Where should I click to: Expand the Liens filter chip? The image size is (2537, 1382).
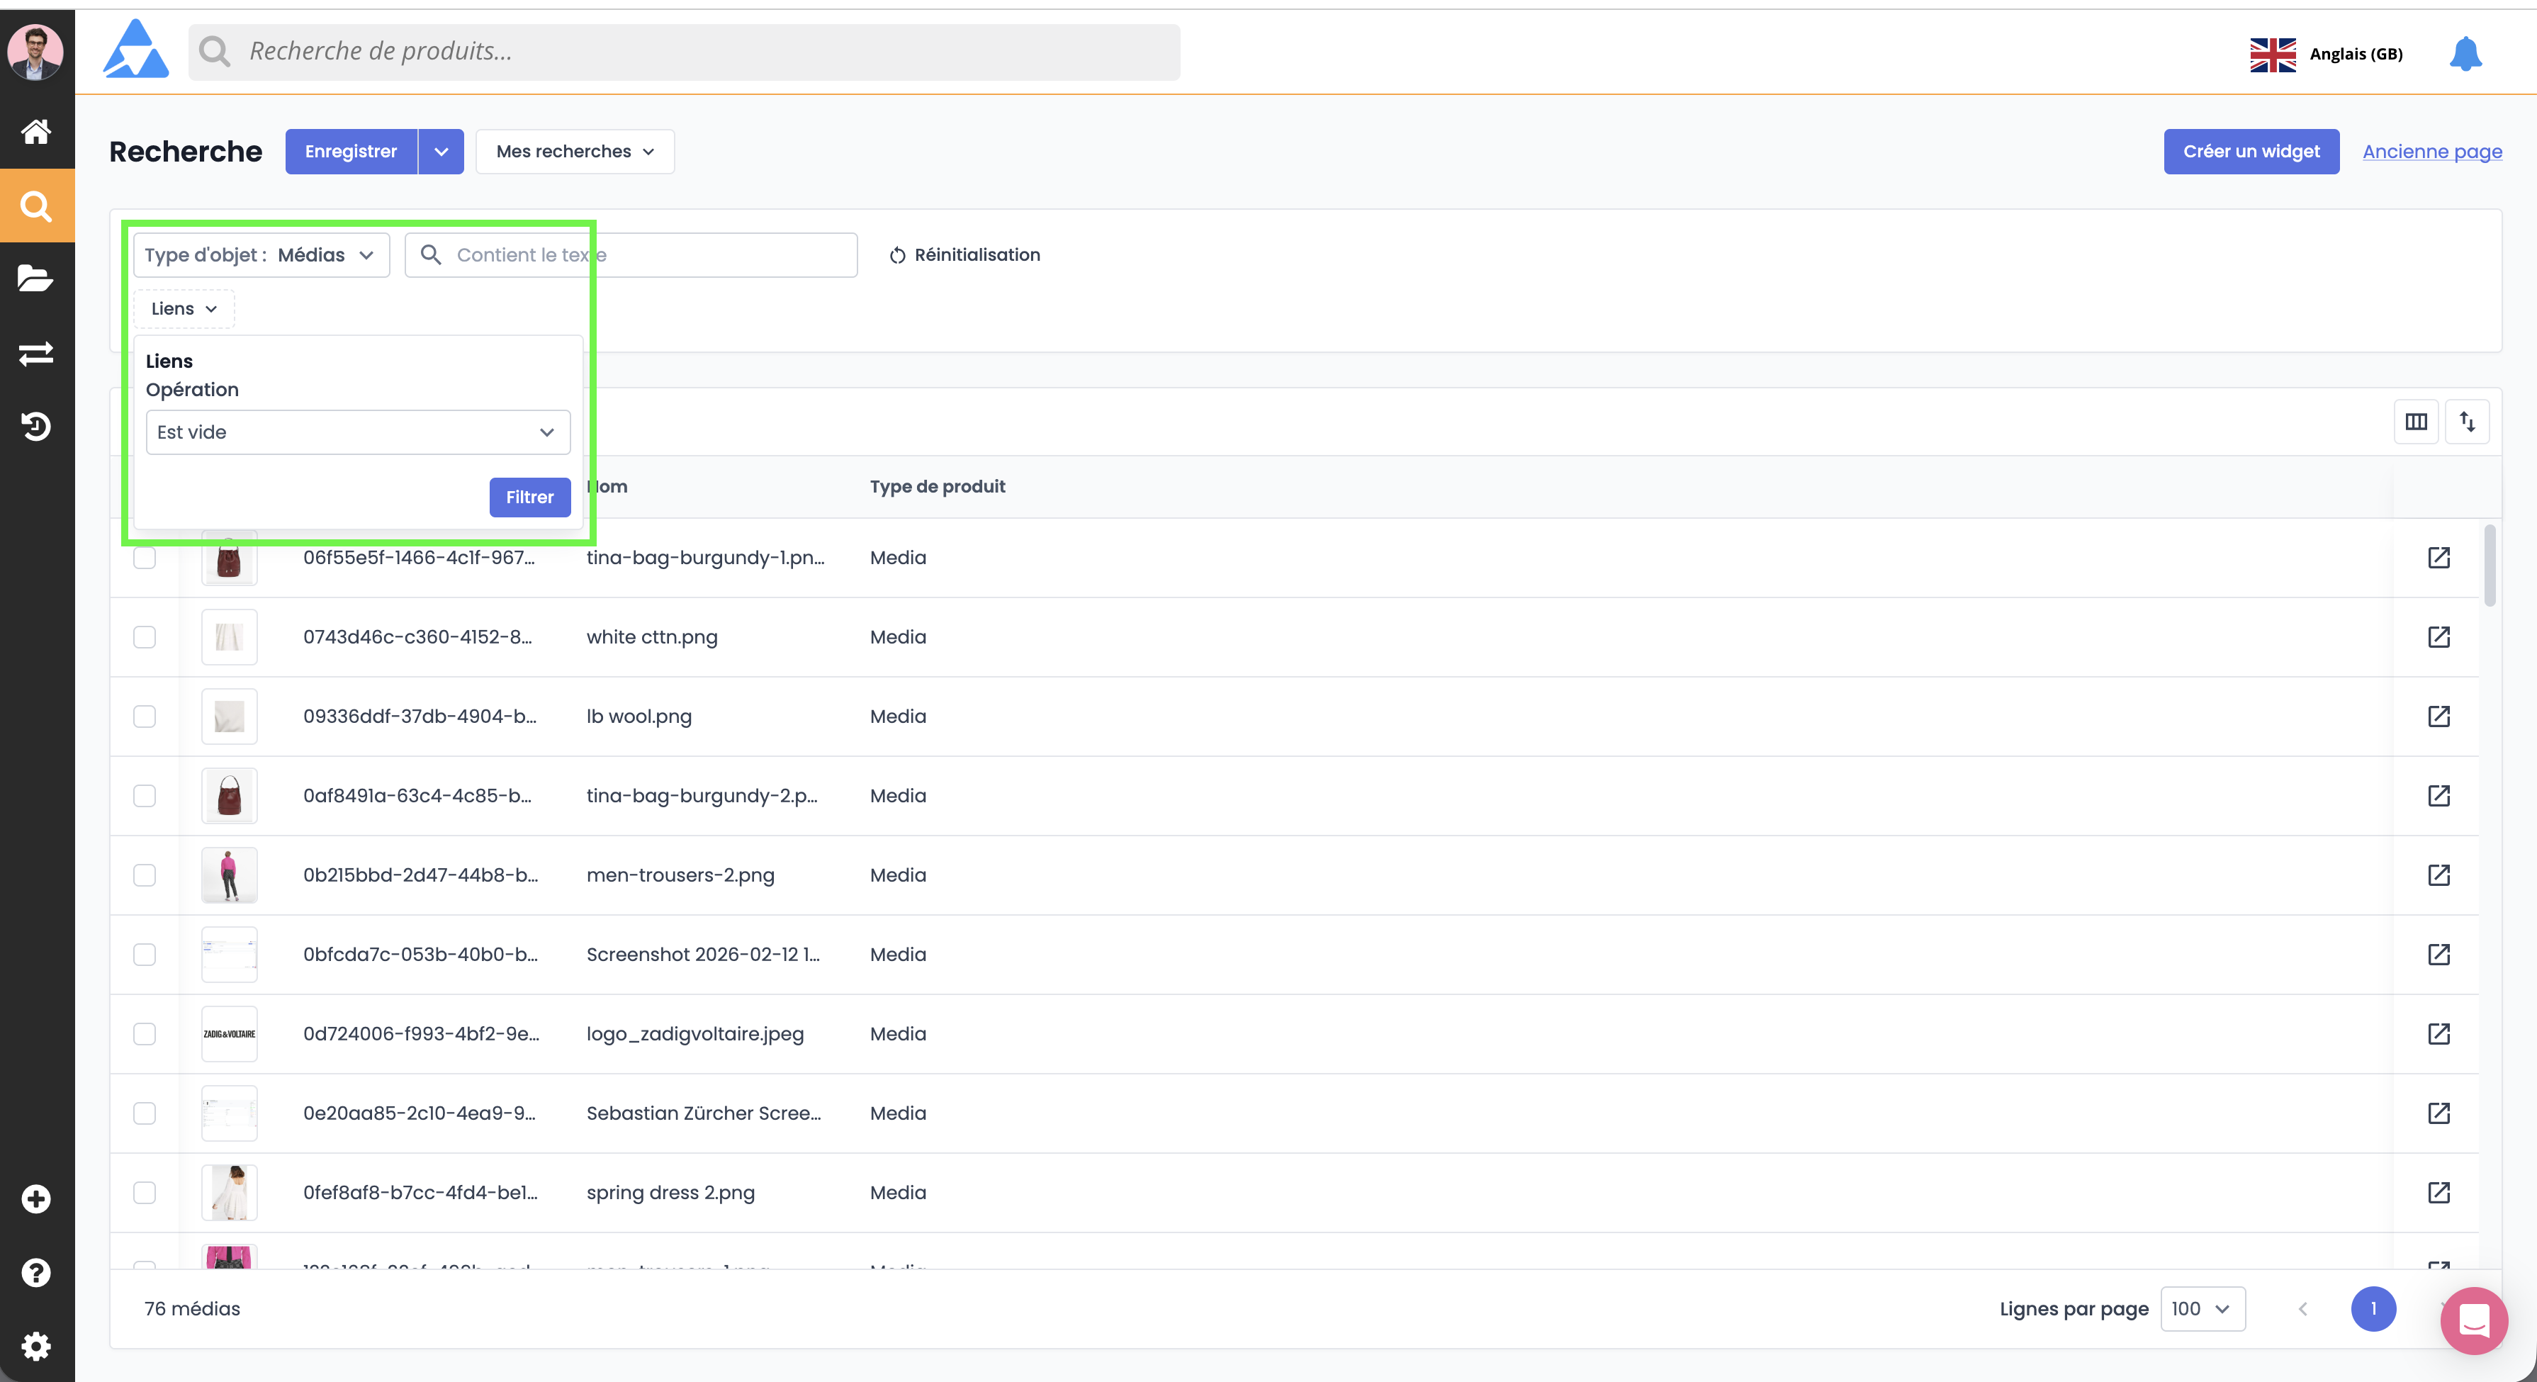click(184, 309)
